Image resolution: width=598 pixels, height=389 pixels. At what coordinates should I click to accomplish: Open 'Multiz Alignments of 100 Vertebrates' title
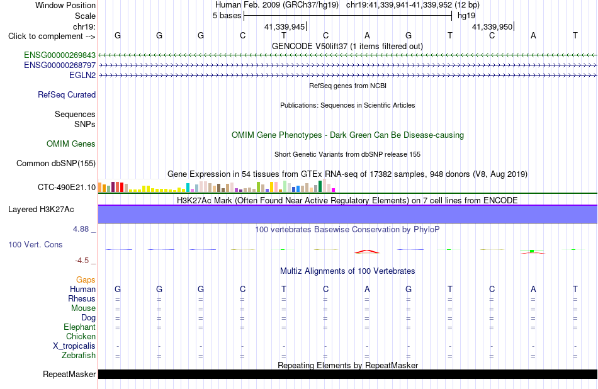point(347,271)
